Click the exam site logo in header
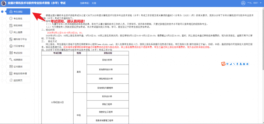 [4, 3]
